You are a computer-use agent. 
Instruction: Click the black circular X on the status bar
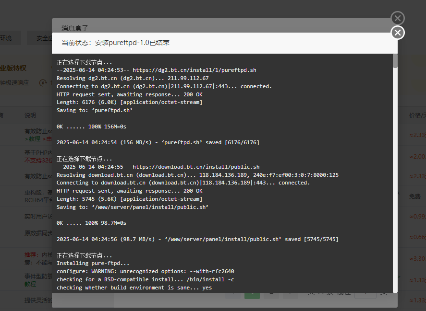pos(397,33)
